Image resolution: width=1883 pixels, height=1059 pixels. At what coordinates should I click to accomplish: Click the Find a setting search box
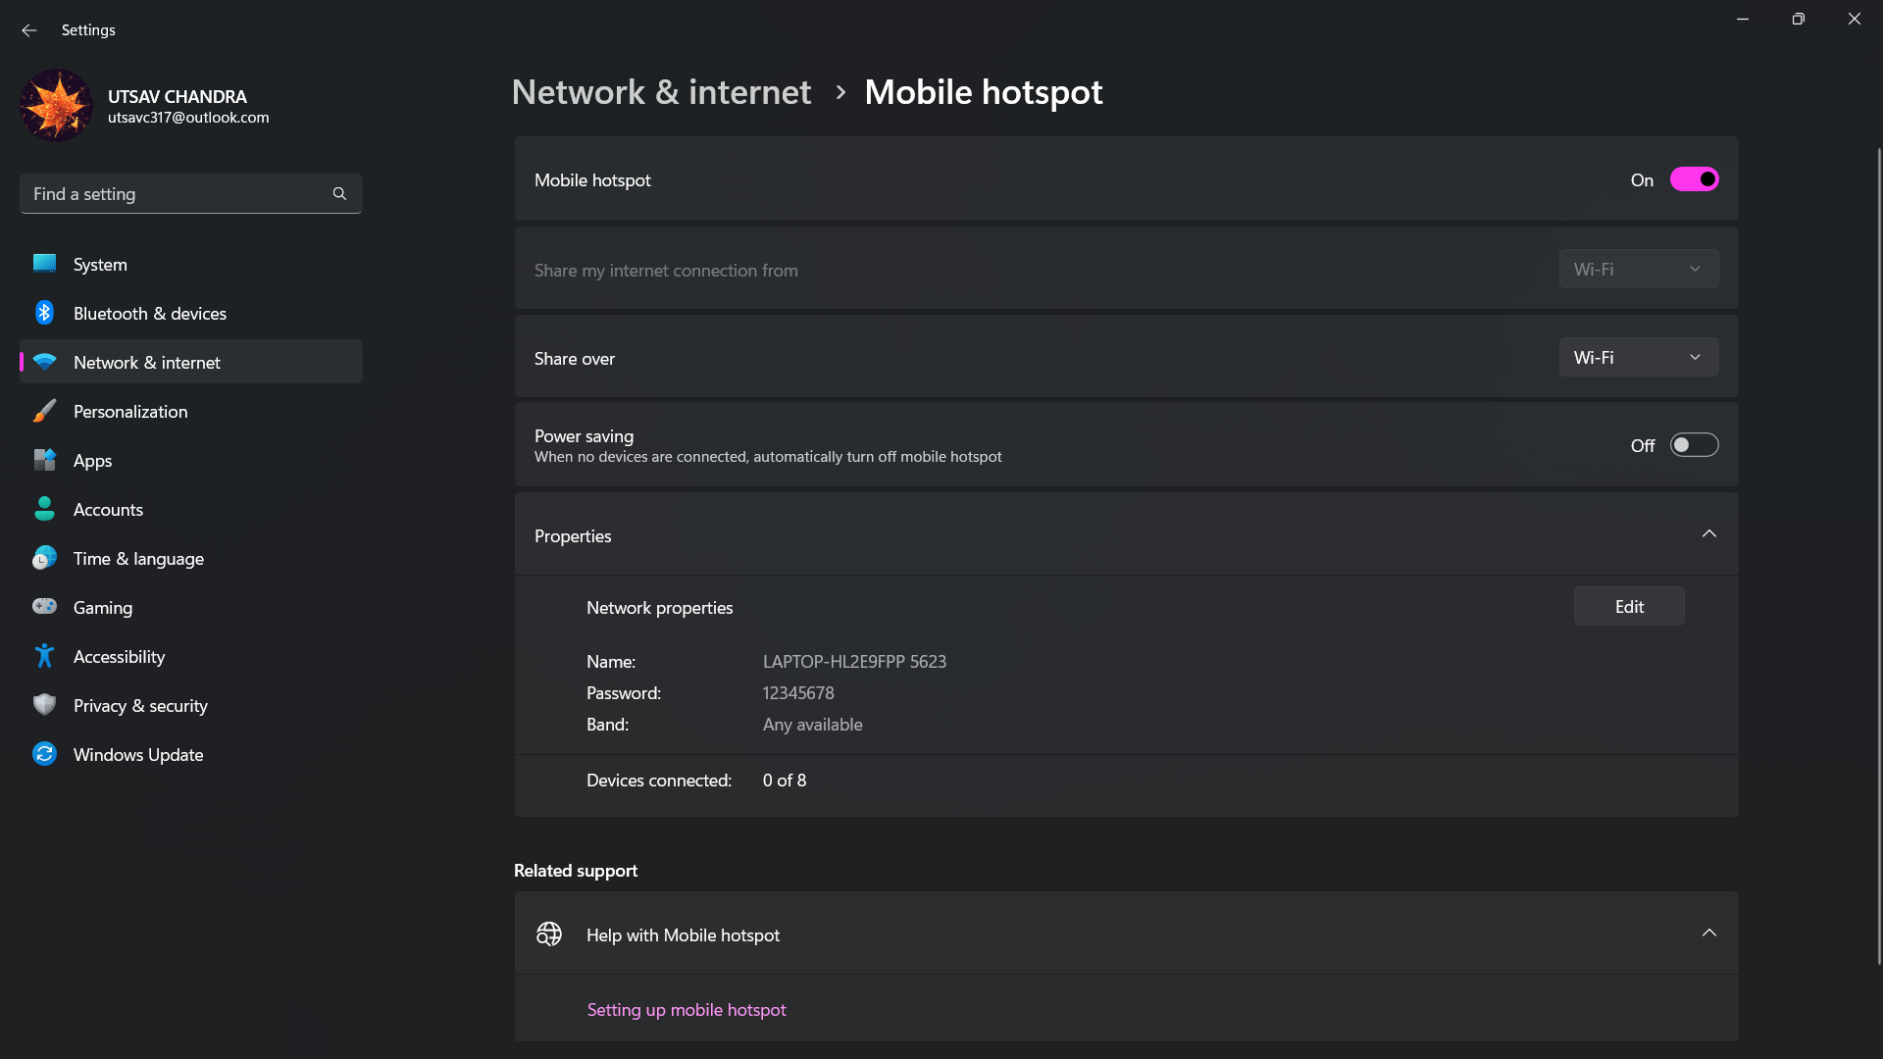[177, 194]
